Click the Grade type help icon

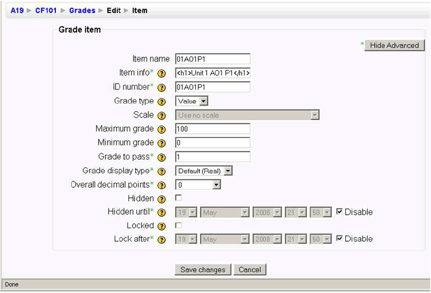point(161,102)
